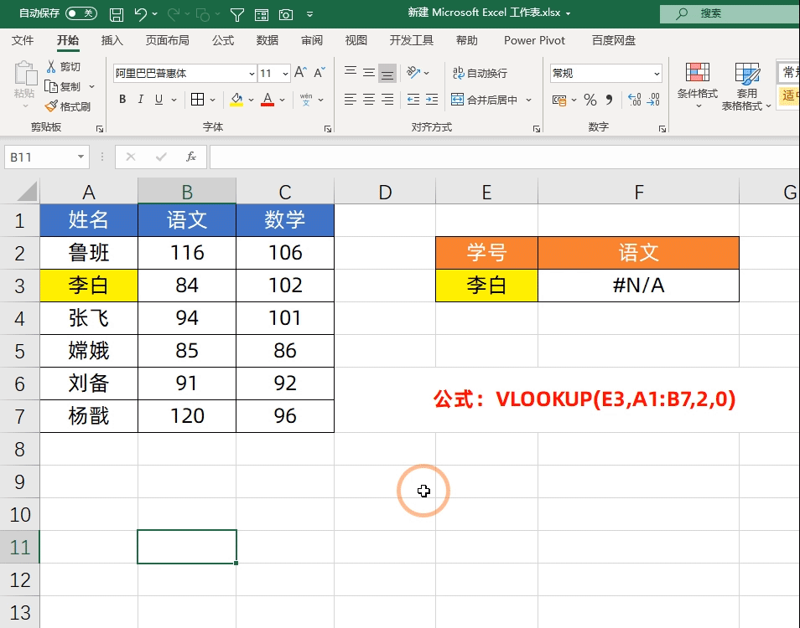This screenshot has width=800, height=628.
Task: Open the Name Box dropdown arrow
Action: pos(81,157)
